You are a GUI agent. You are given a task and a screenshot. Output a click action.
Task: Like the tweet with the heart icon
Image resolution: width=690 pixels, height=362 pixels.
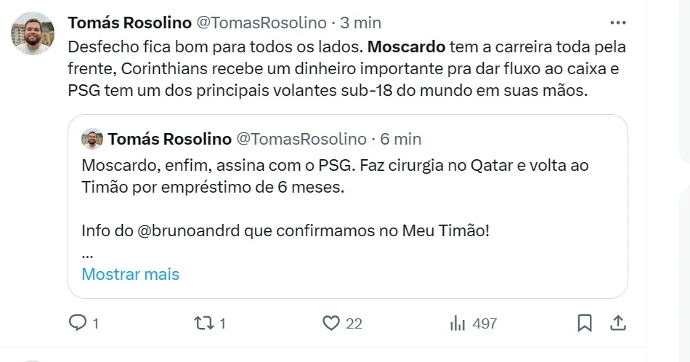331,323
